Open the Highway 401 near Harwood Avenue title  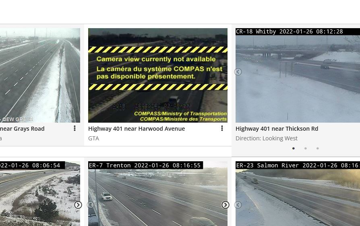(x=137, y=129)
